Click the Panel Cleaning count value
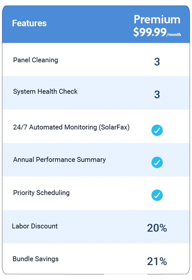The image size is (192, 280). [x=157, y=62]
